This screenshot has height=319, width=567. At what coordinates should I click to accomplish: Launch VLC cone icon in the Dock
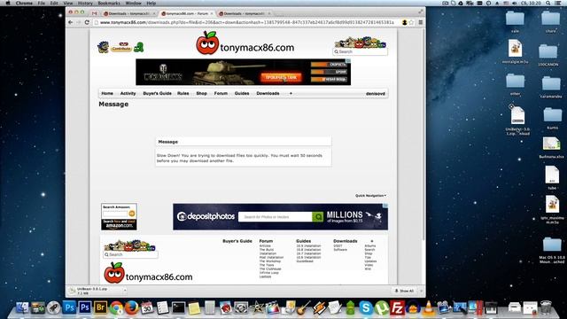[x=429, y=307]
